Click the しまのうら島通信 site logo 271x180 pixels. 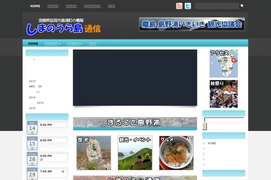click(63, 27)
